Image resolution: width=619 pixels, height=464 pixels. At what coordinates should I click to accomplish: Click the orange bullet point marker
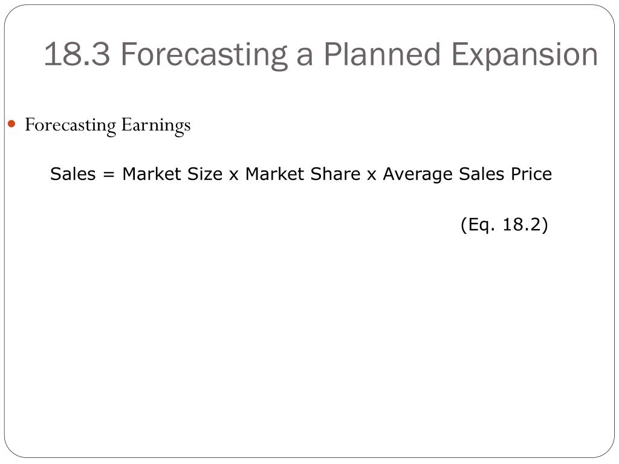(11, 124)
